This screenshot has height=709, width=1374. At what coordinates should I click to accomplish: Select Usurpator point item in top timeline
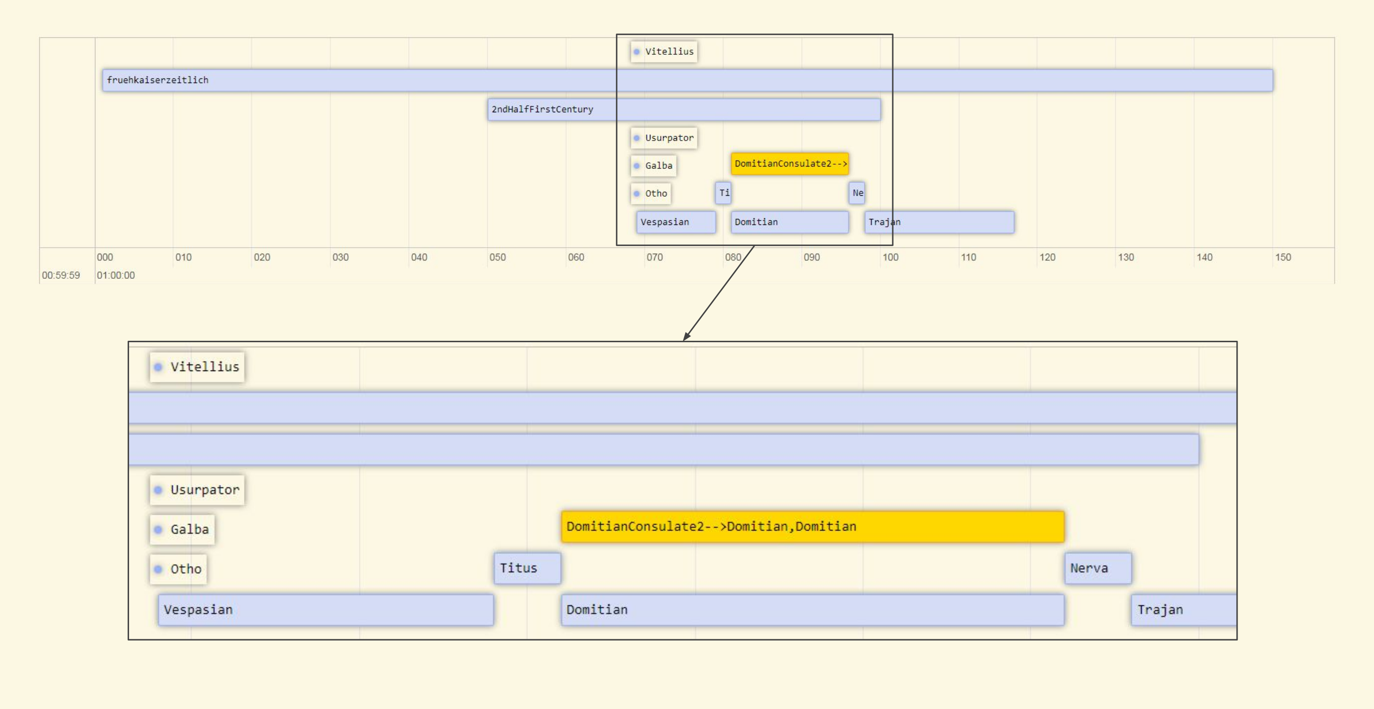tap(664, 138)
